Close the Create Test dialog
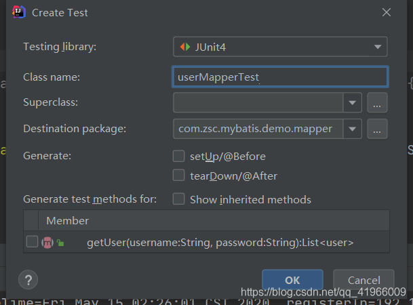This screenshot has height=305, width=413. point(387,12)
